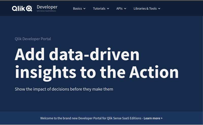Open the APIs menu
The image size is (203, 125).
119,9
